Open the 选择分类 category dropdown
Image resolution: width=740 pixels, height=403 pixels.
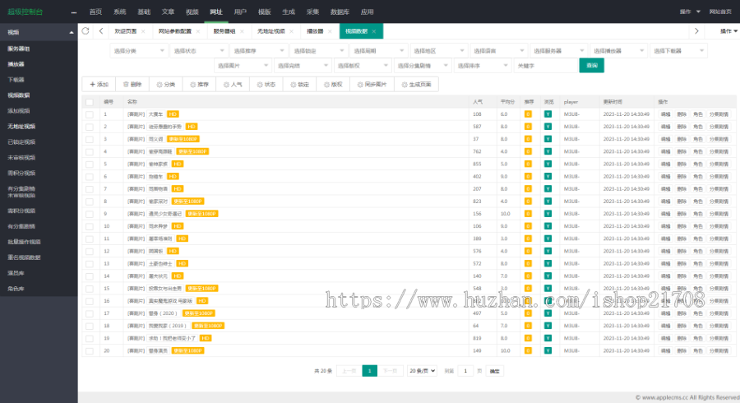pyautogui.click(x=139, y=50)
